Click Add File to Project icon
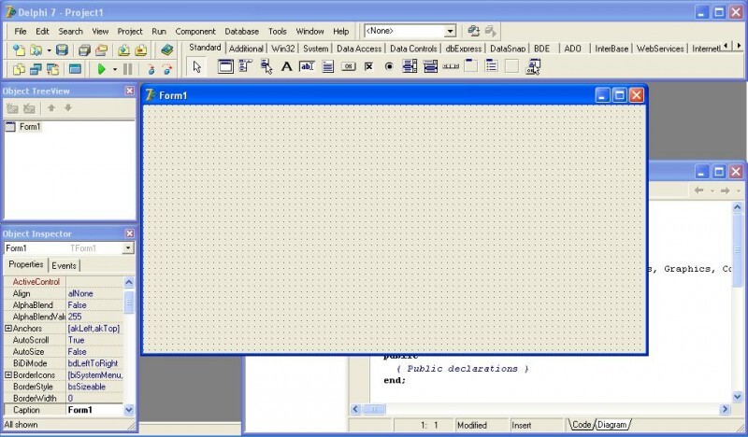 click(123, 49)
